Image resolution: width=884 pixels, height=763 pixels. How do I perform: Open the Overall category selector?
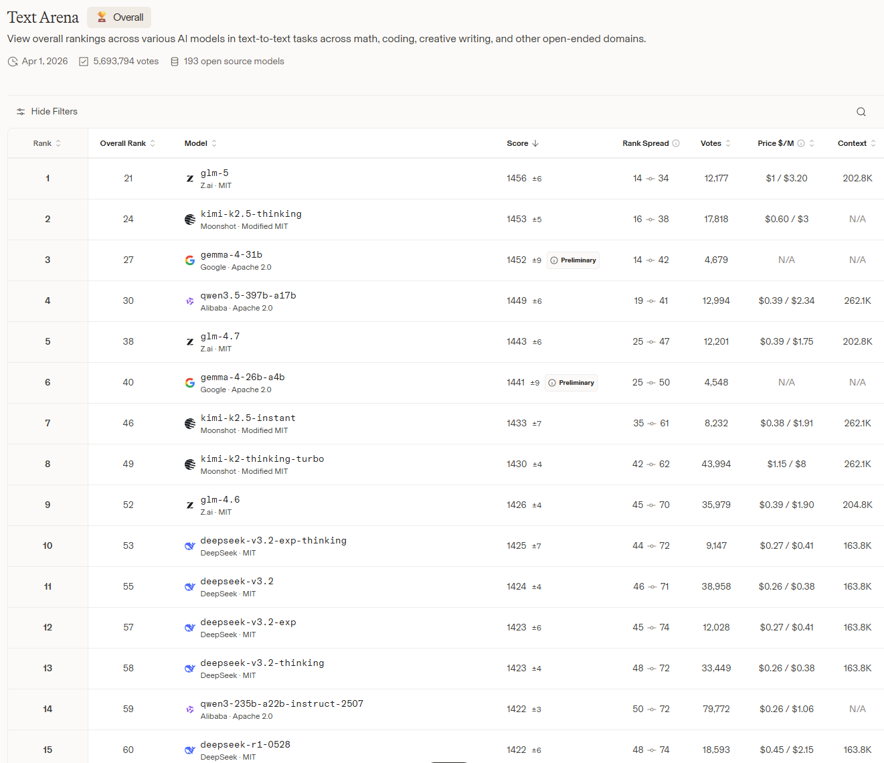[119, 17]
